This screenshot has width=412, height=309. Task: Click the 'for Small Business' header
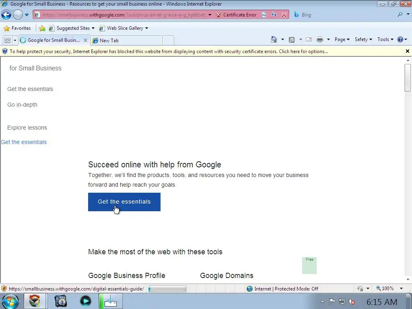(x=35, y=68)
